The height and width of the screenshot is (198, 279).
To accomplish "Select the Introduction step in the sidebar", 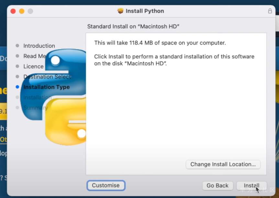I will pyautogui.click(x=39, y=46).
